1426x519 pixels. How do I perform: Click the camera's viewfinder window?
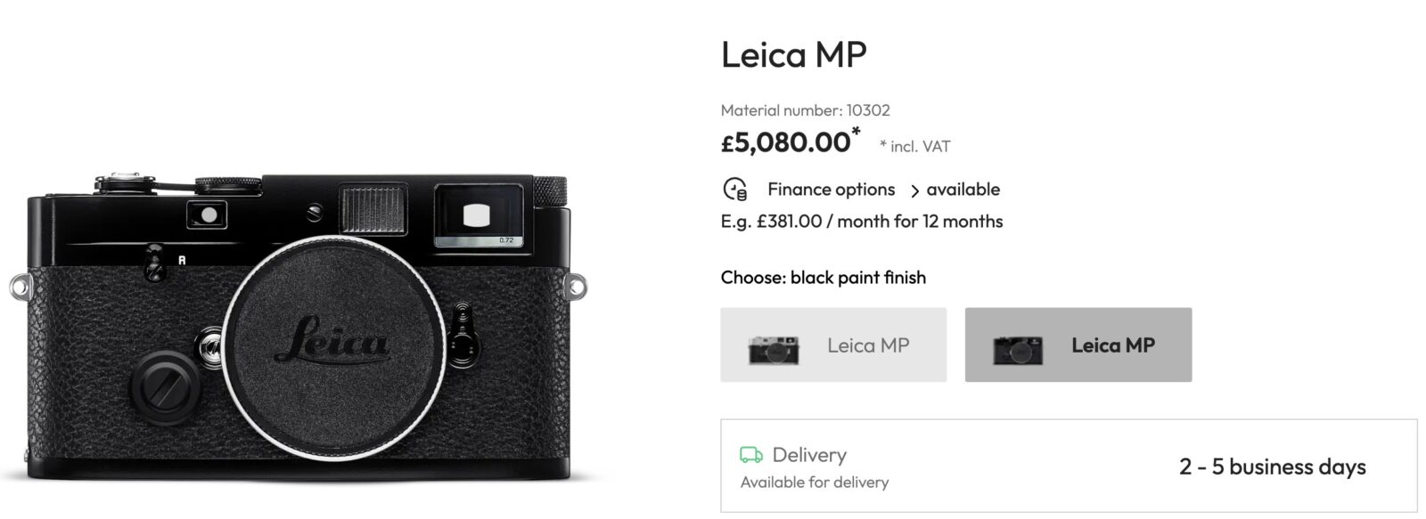tap(478, 215)
